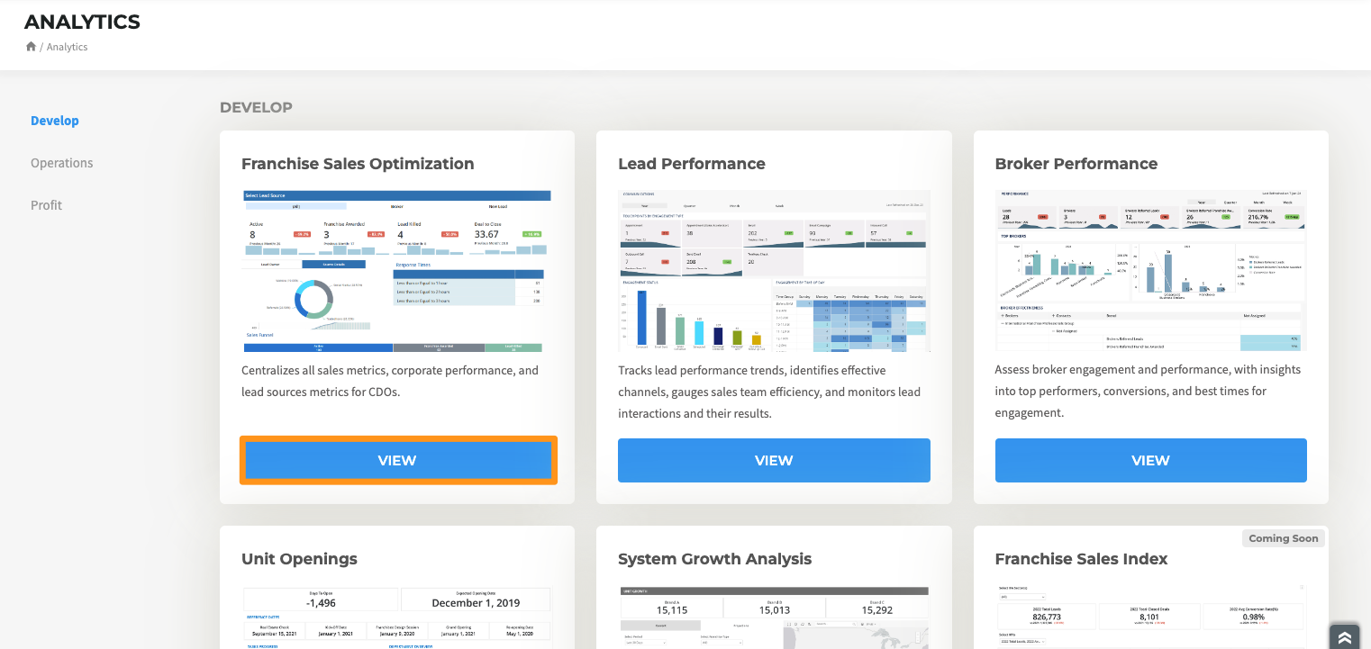Click the Unit Openings card title

click(x=299, y=559)
